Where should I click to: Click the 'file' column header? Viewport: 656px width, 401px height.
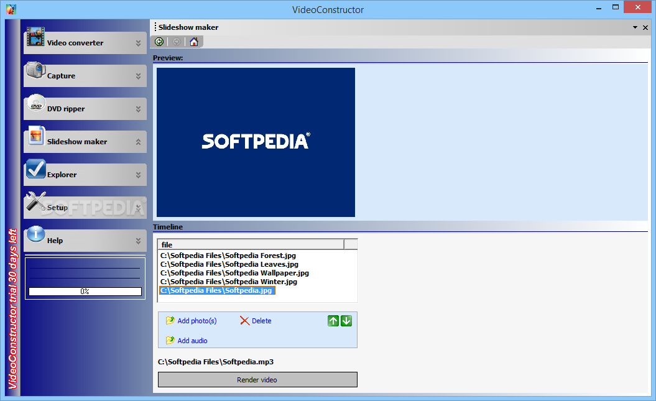tap(251, 244)
